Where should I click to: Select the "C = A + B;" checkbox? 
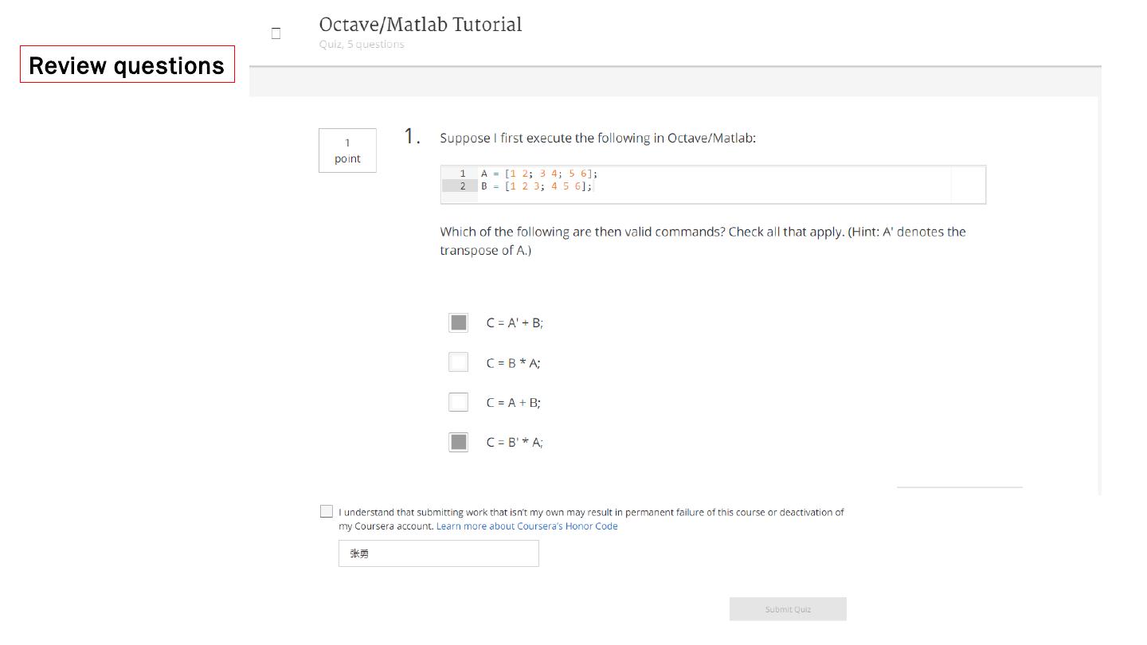(x=459, y=402)
